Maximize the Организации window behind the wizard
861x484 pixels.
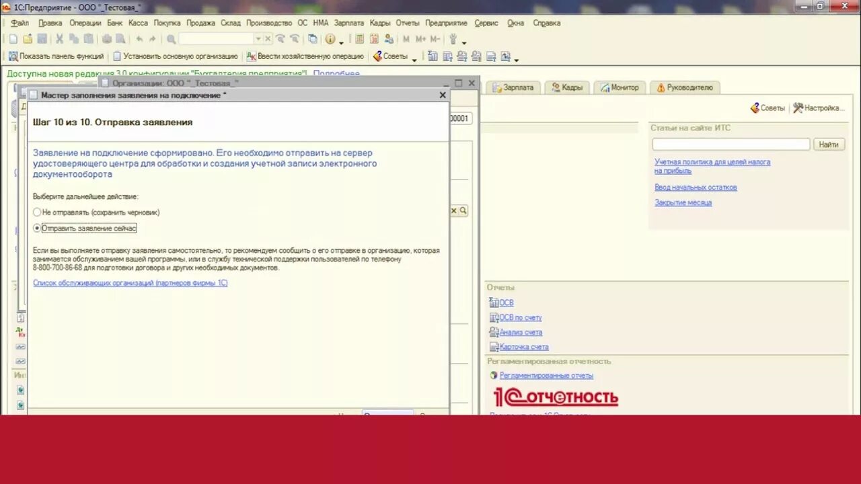click(x=459, y=83)
